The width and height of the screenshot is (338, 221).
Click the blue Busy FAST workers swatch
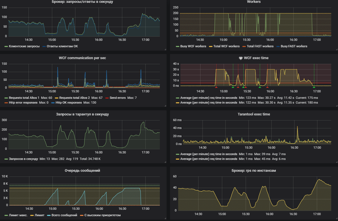point(278,46)
